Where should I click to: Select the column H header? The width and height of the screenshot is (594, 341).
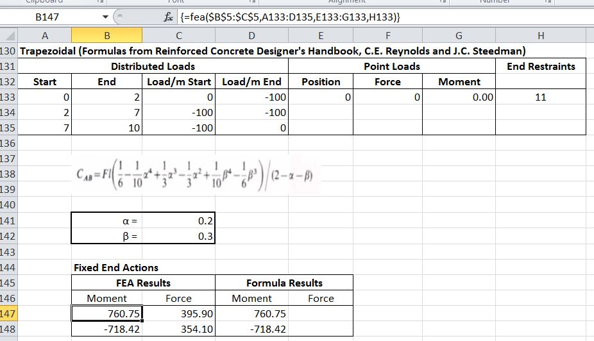[x=541, y=37]
